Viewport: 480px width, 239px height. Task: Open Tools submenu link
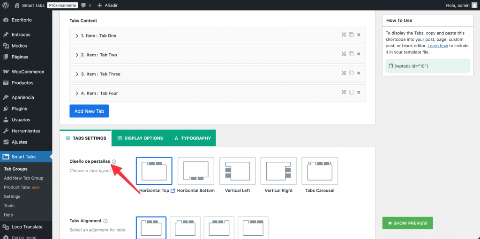[x=9, y=206]
